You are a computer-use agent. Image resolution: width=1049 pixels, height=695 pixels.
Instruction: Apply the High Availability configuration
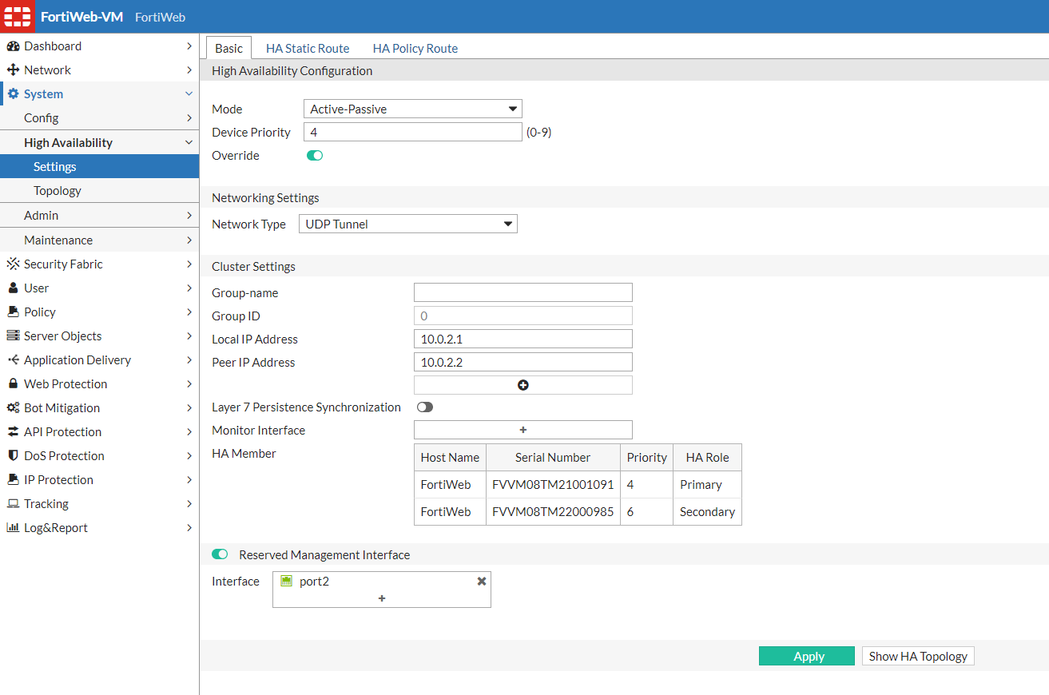click(x=807, y=655)
